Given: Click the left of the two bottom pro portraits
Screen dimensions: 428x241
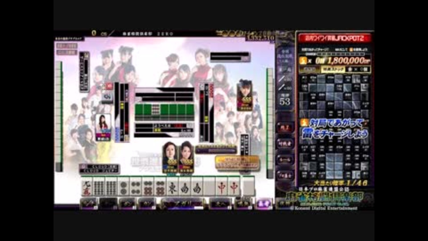Looking at the screenshot, I should (x=170, y=157).
